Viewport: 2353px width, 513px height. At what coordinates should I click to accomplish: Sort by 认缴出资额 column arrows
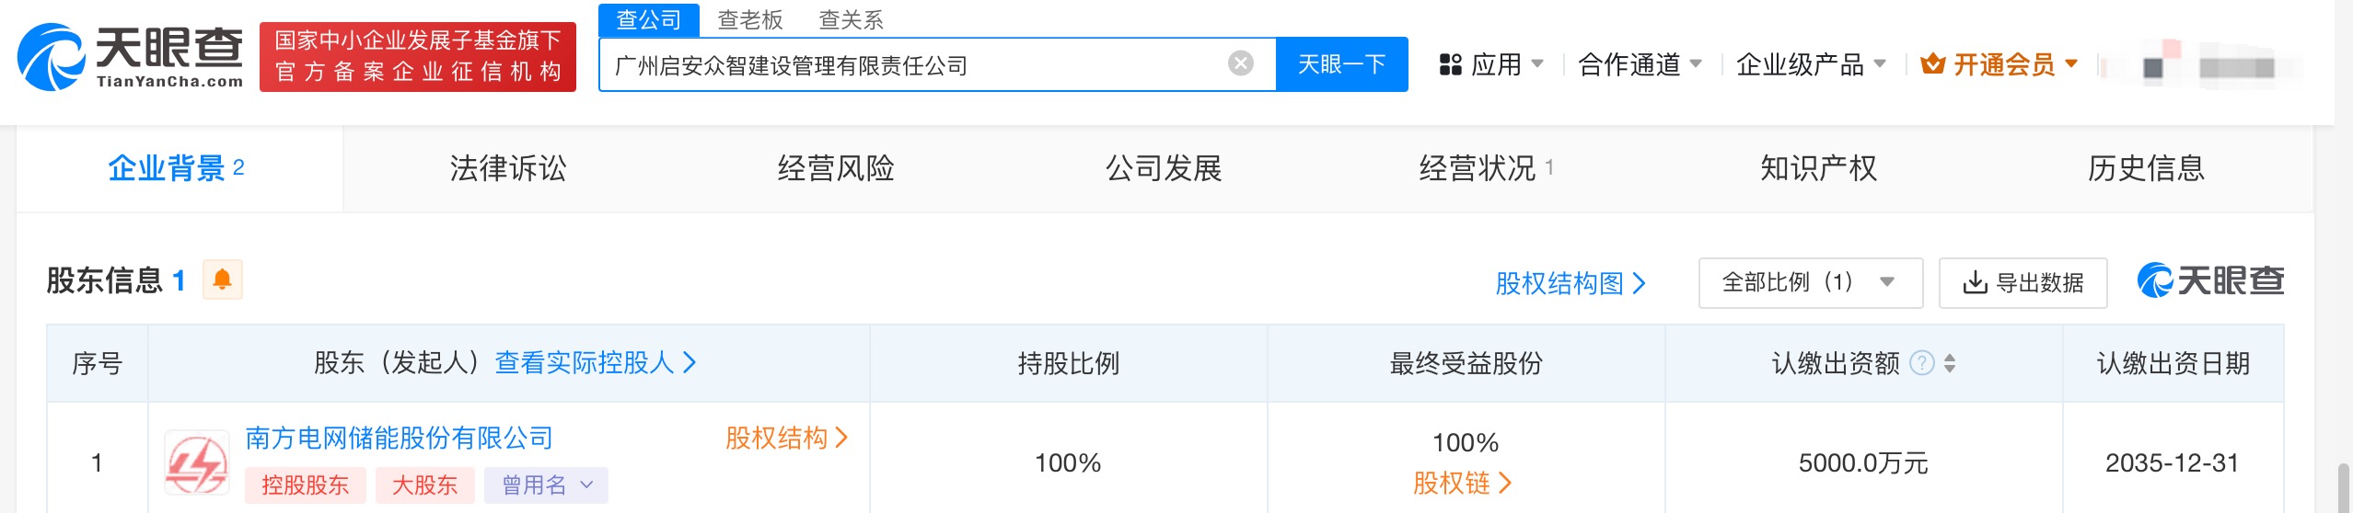(x=1950, y=363)
